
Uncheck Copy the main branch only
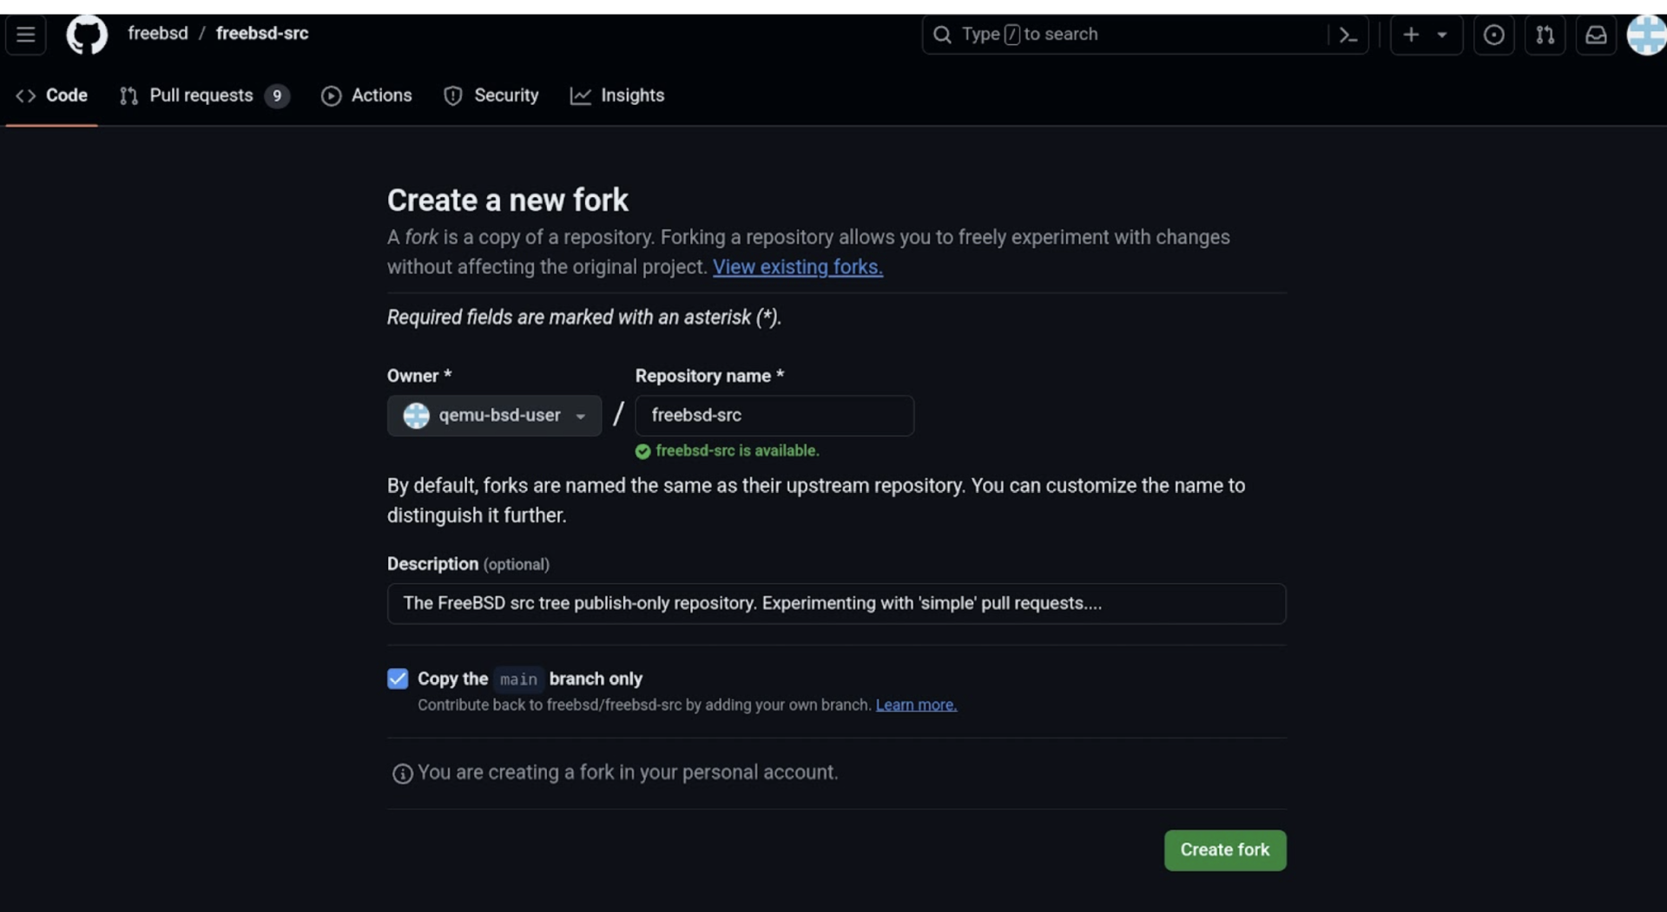coord(398,679)
